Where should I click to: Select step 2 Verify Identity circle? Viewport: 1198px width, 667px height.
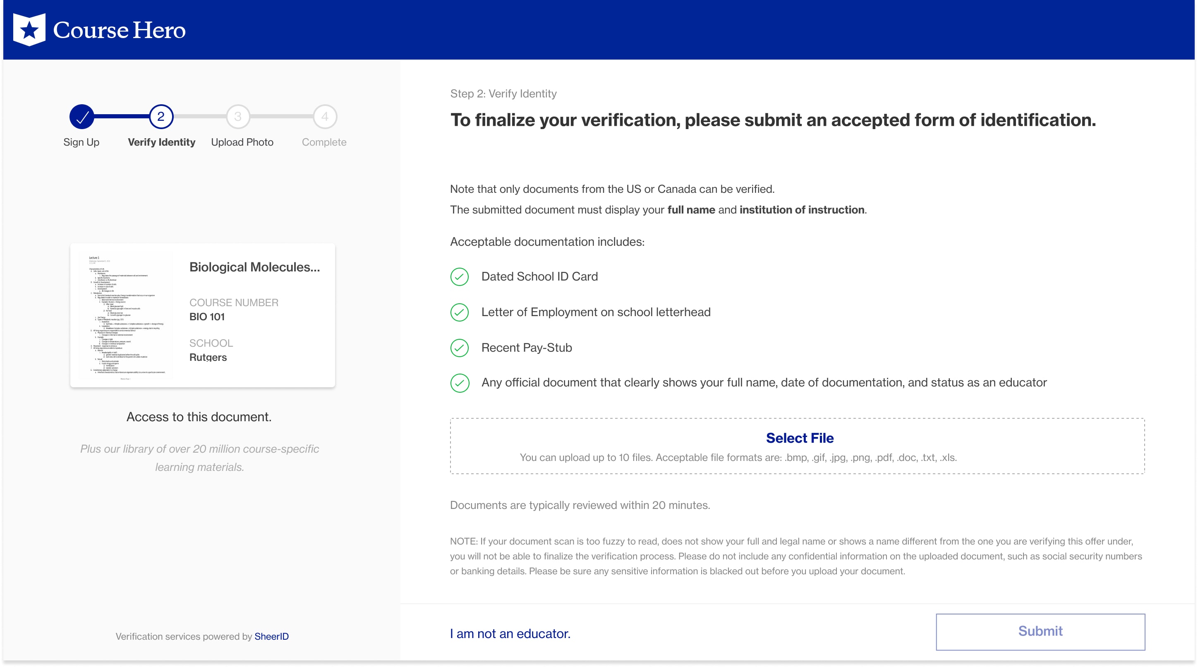[x=161, y=117]
